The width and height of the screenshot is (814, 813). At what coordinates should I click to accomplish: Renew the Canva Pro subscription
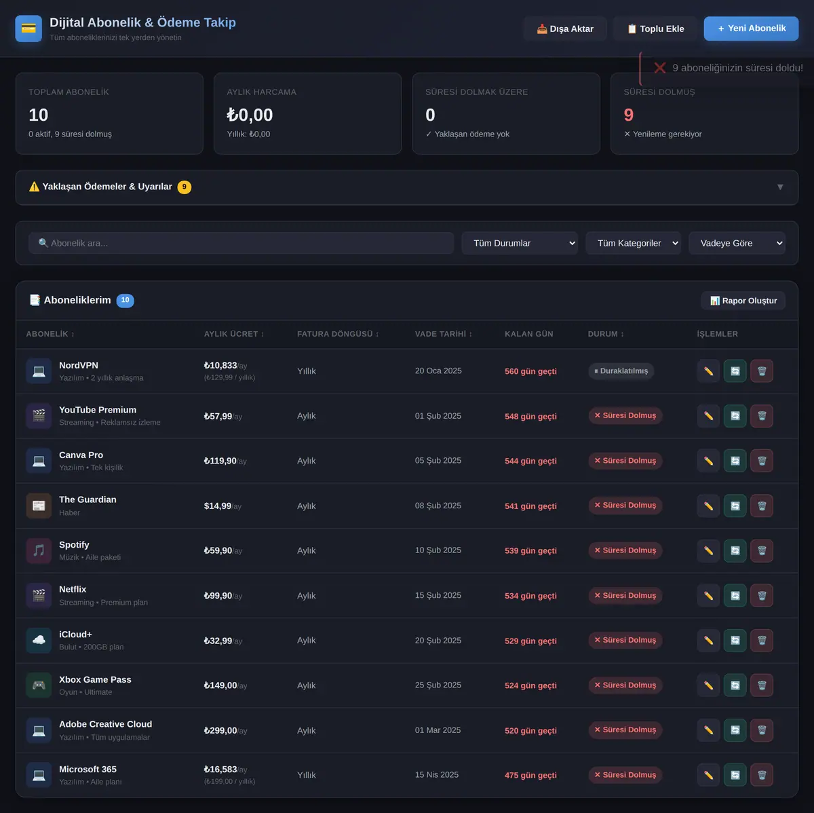(735, 461)
